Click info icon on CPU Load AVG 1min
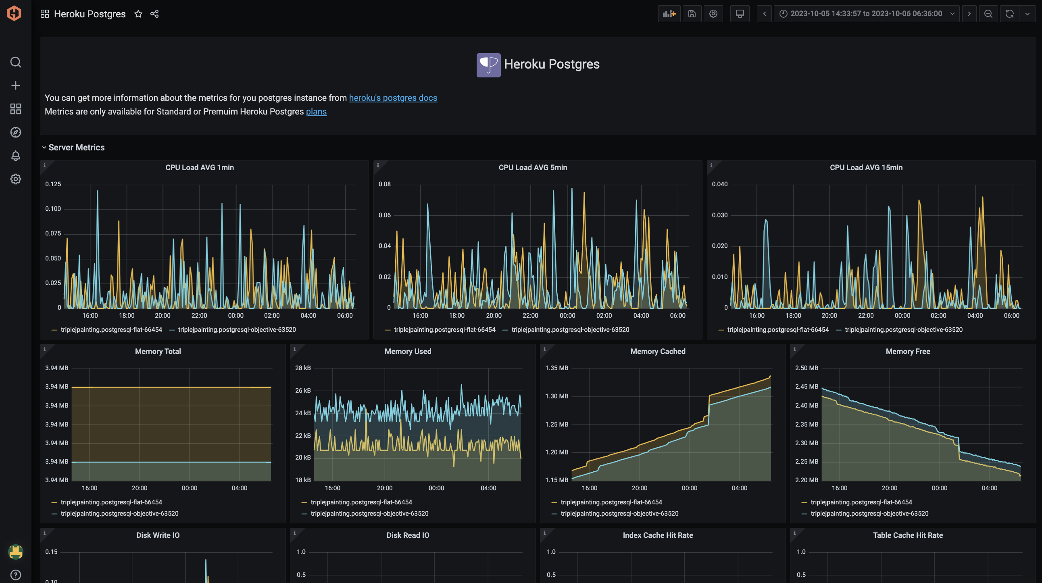Screen dimensions: 1042x583 (x=44, y=165)
